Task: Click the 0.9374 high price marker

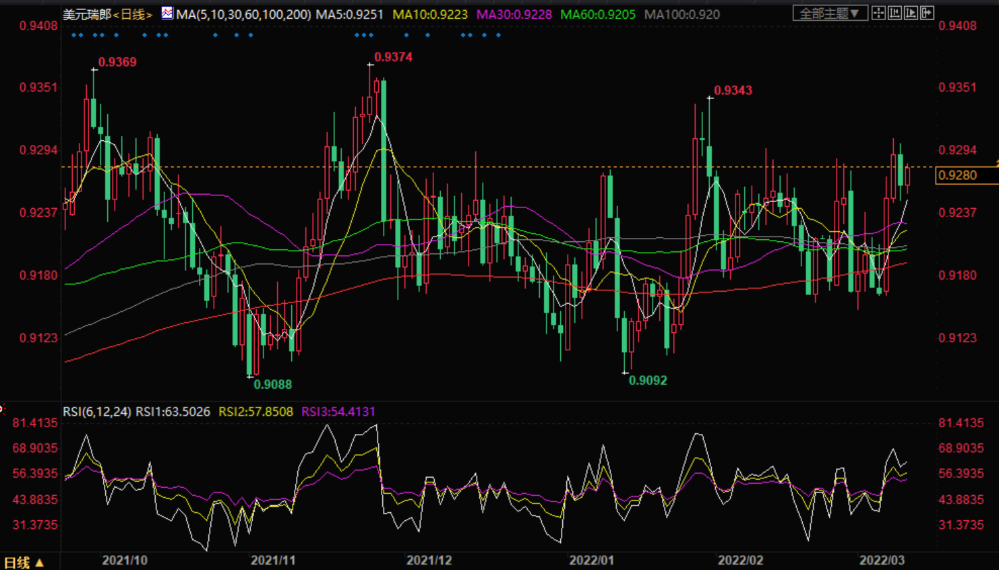Action: [393, 57]
